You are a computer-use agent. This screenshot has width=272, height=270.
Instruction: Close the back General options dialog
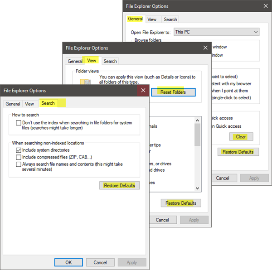click(266, 6)
